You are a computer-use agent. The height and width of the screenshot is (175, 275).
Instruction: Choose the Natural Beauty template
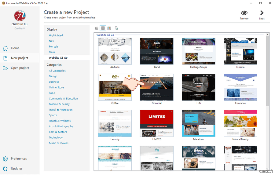pyautogui.click(x=240, y=123)
